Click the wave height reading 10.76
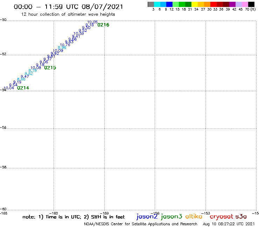 [x=65, y=45]
